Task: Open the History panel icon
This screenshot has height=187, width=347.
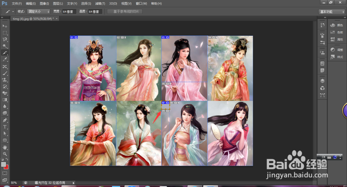Action: 322,25
